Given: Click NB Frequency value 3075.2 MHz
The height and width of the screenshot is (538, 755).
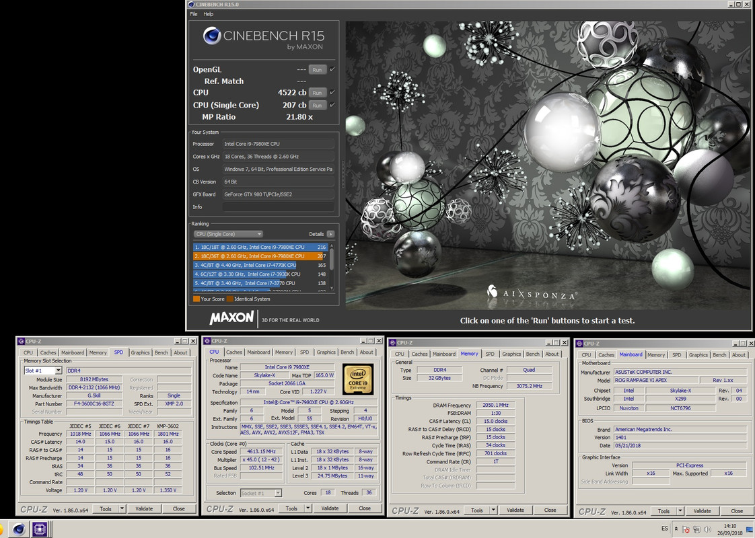Looking at the screenshot, I should click(x=529, y=386).
